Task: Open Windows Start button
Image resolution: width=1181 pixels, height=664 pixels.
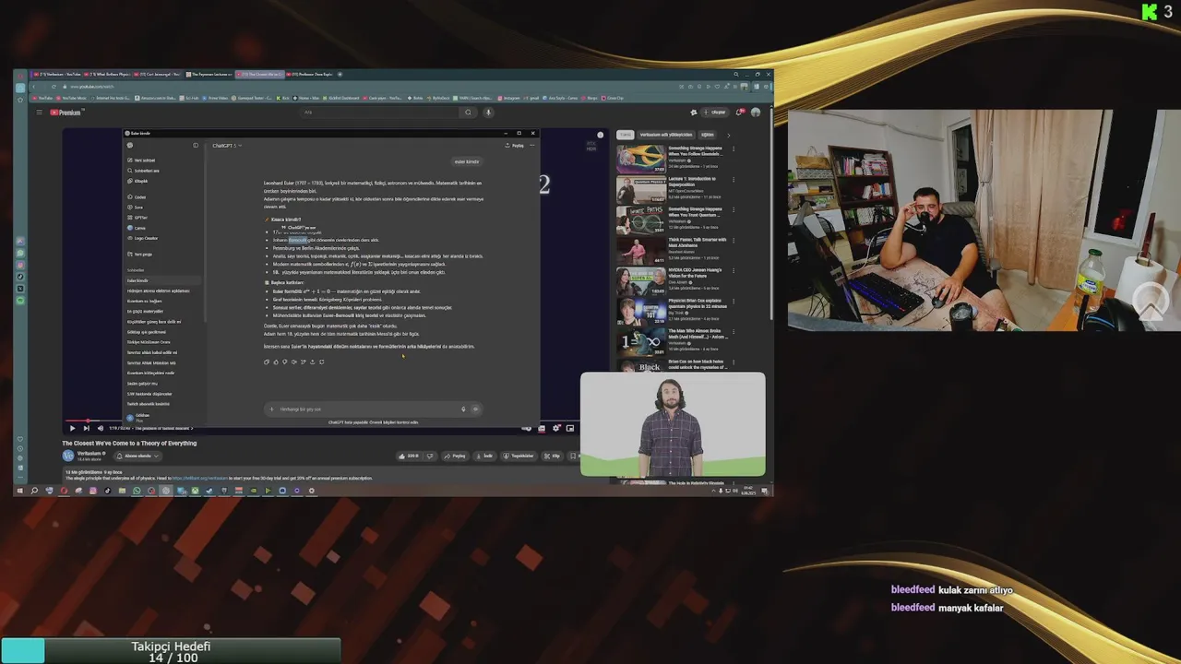Action: coord(19,491)
